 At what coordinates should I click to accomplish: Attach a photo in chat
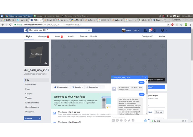[113, 121]
